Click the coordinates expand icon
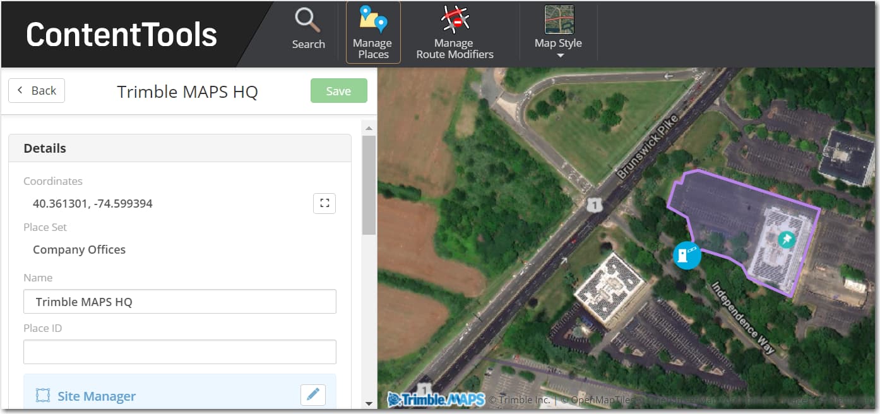Screen dimensions: 880x414 point(324,203)
